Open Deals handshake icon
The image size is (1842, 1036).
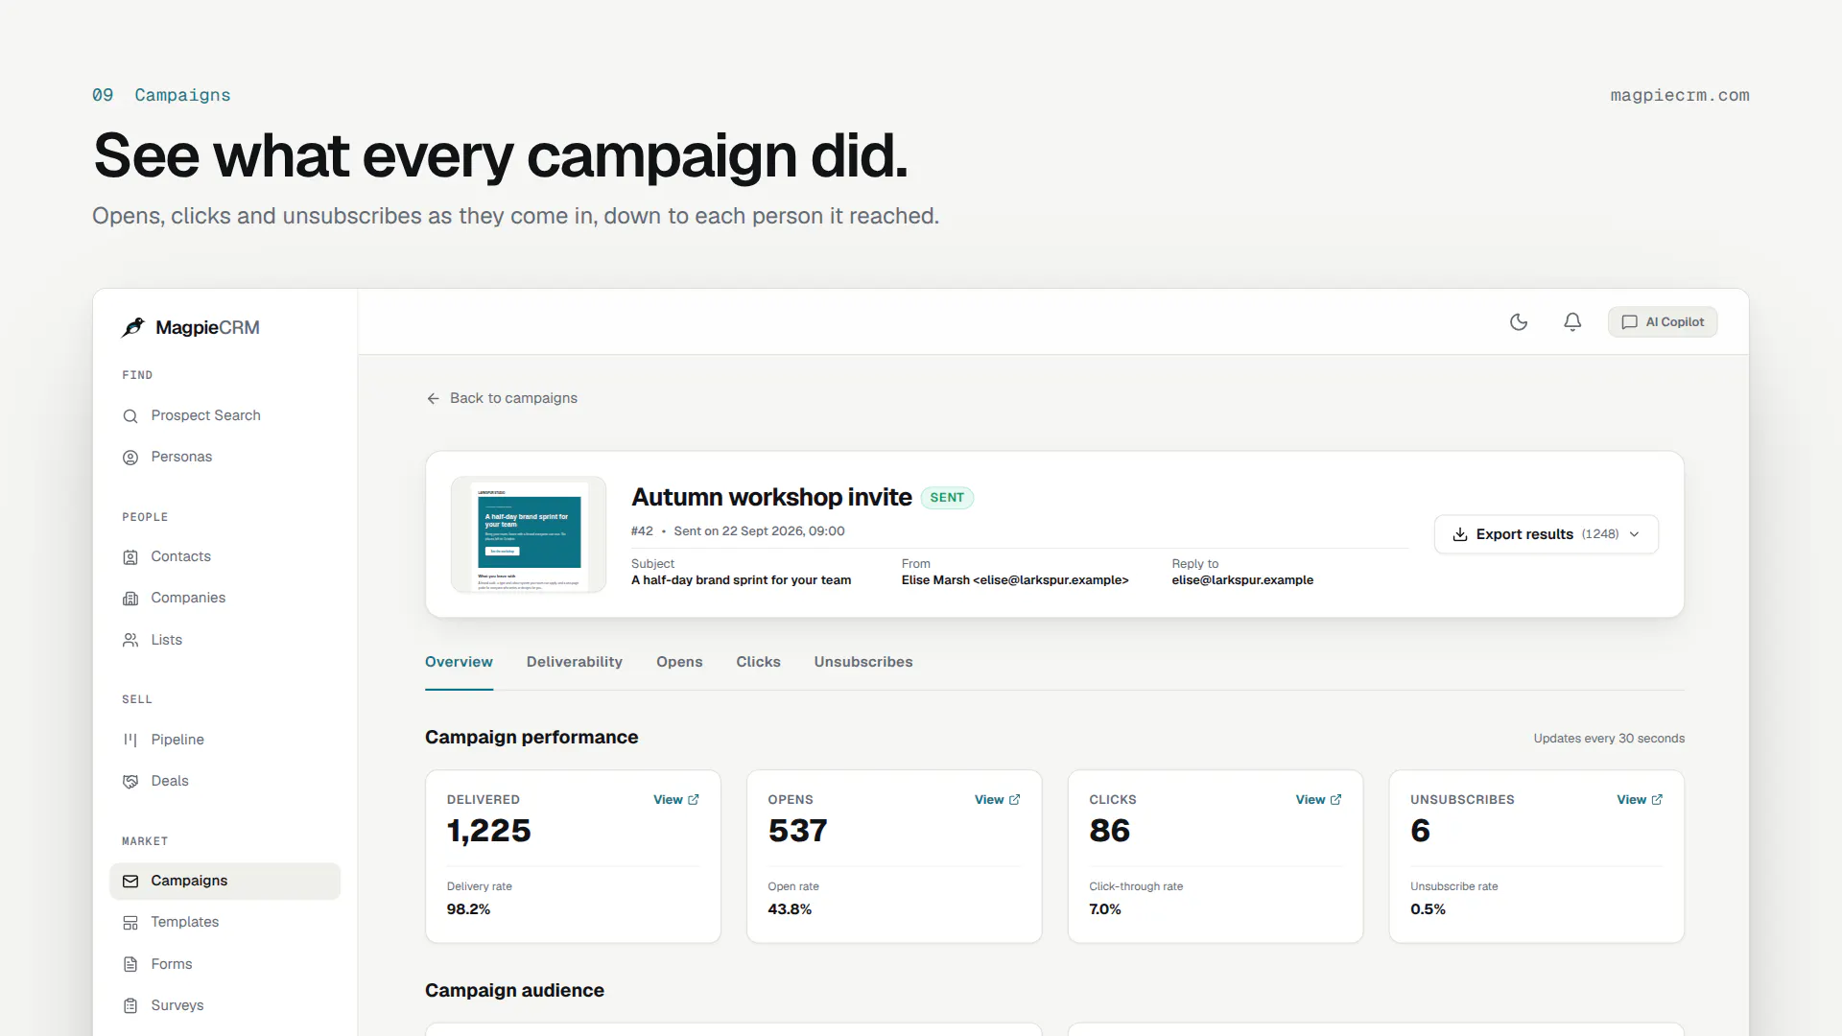pos(130,782)
